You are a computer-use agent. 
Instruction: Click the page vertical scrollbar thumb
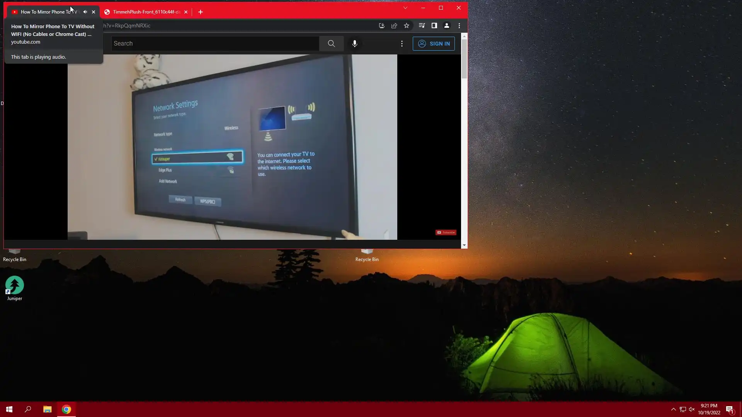click(x=464, y=58)
